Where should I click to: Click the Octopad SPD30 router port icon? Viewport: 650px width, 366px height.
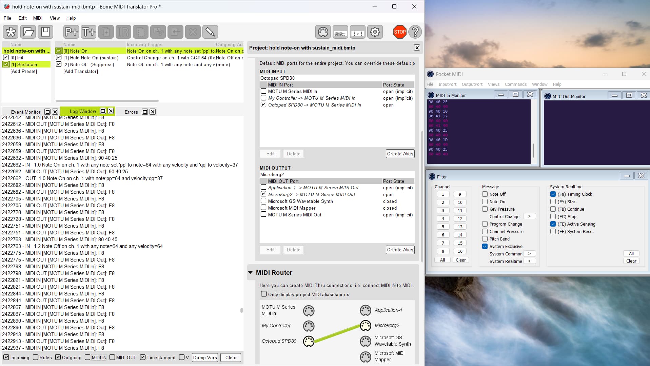click(309, 341)
